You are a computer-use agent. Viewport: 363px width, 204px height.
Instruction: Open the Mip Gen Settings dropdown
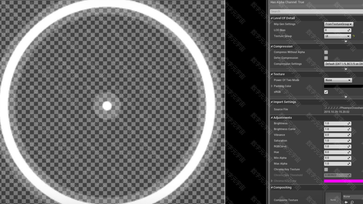click(x=339, y=24)
